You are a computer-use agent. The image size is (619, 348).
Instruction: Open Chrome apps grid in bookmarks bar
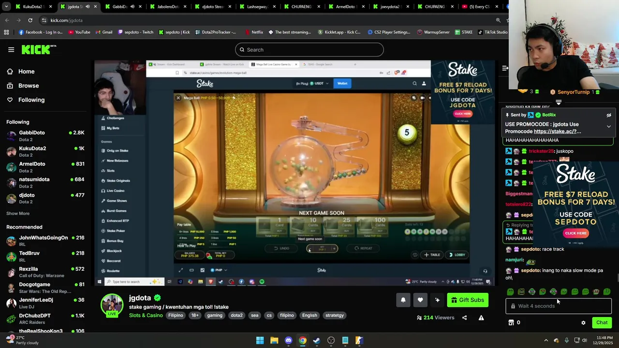coord(6,32)
